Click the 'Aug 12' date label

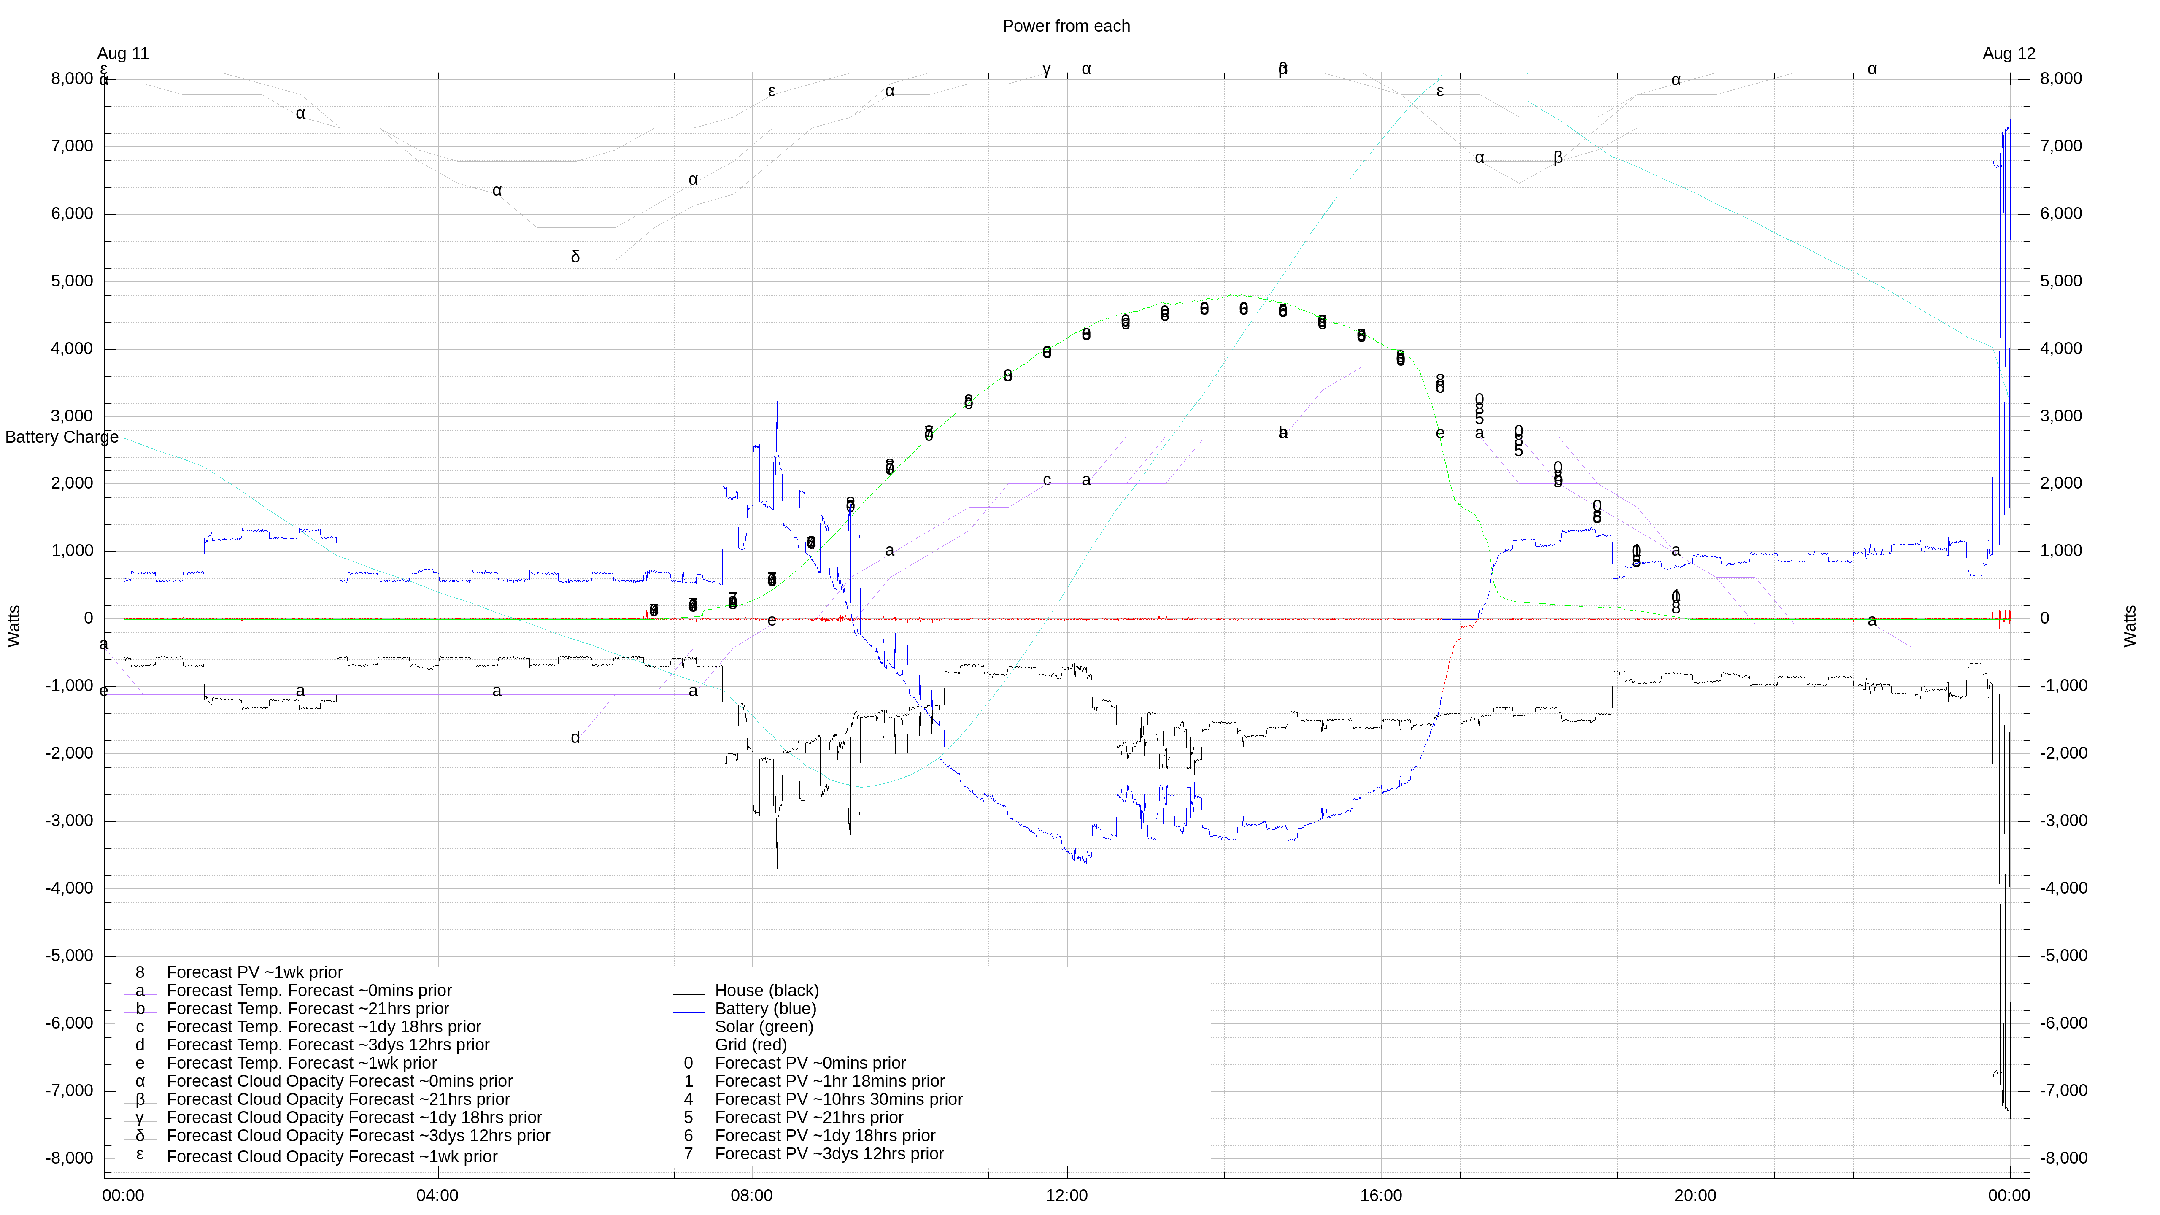click(2008, 54)
